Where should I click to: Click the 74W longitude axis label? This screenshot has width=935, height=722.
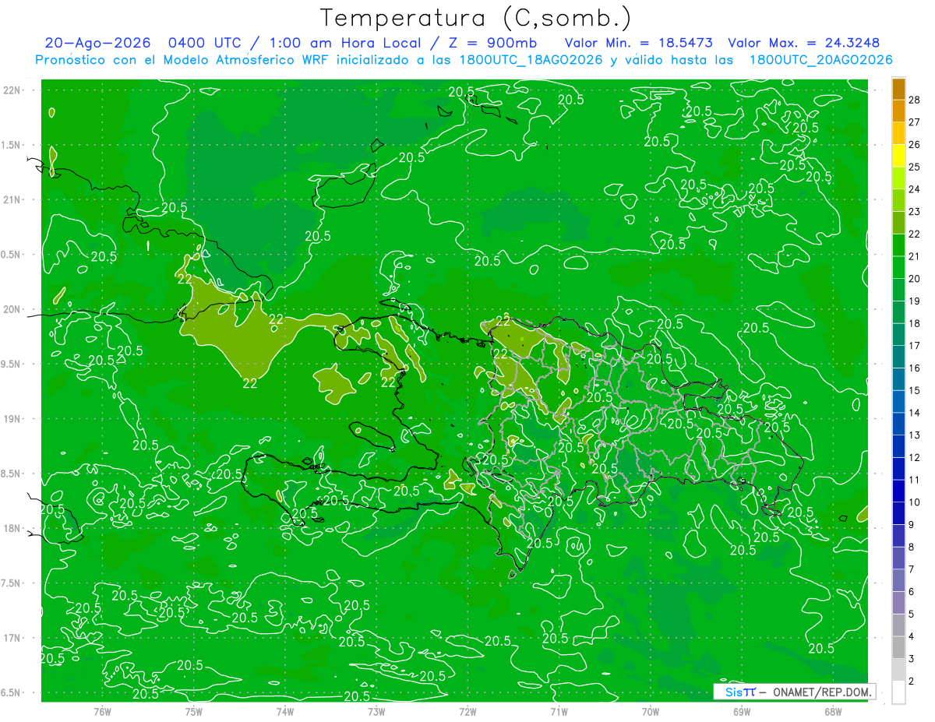285,712
